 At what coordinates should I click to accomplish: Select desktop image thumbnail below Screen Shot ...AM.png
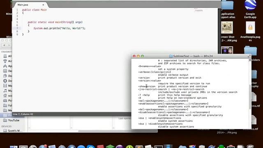click(x=227, y=50)
